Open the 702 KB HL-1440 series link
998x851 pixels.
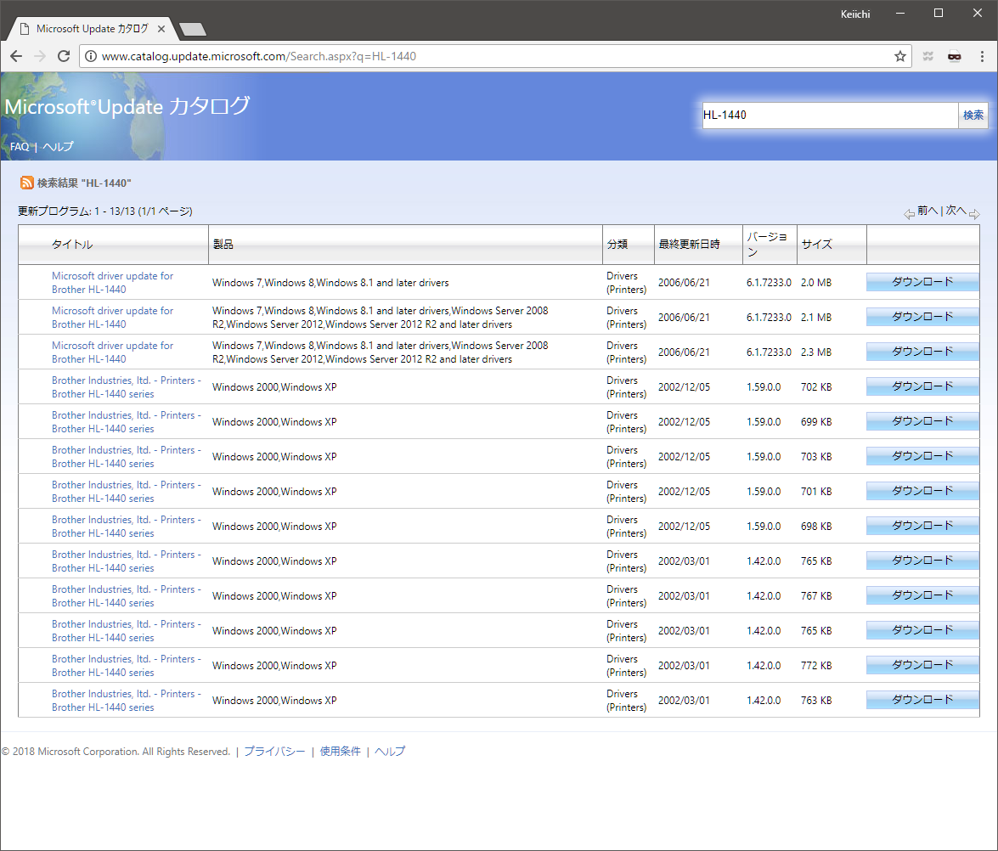(x=126, y=387)
